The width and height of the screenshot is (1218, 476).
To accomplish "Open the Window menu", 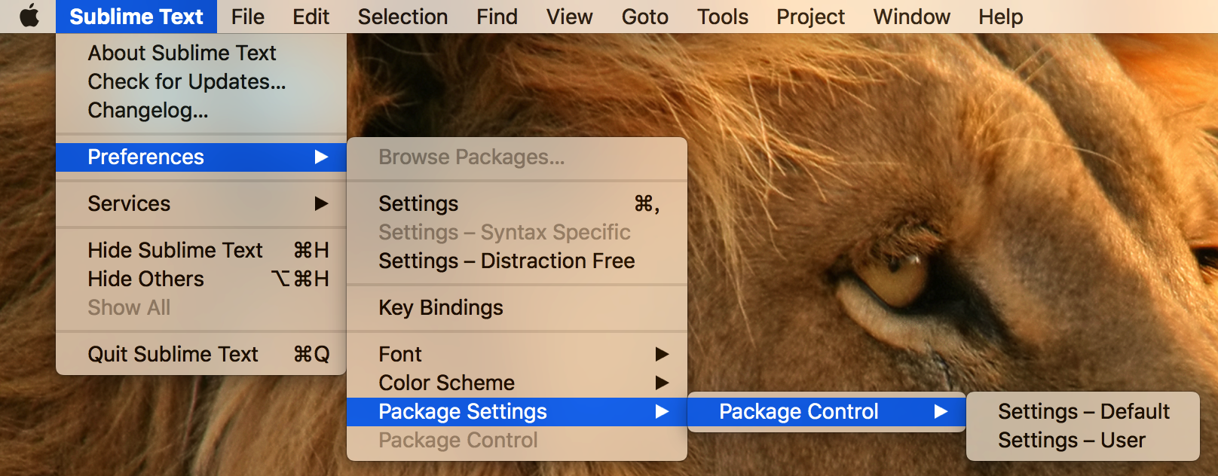I will click(911, 17).
